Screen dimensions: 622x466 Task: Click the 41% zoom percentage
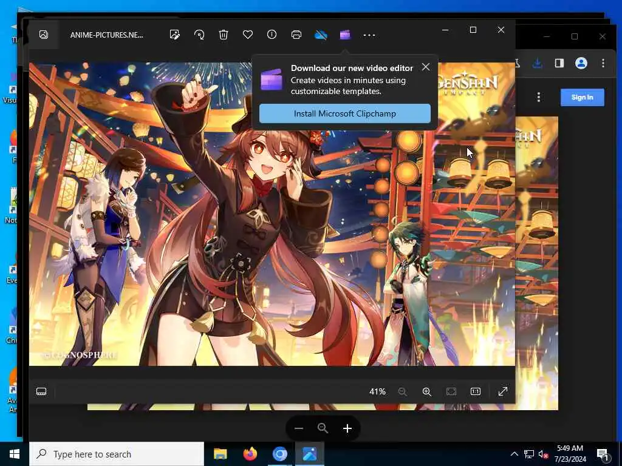377,391
